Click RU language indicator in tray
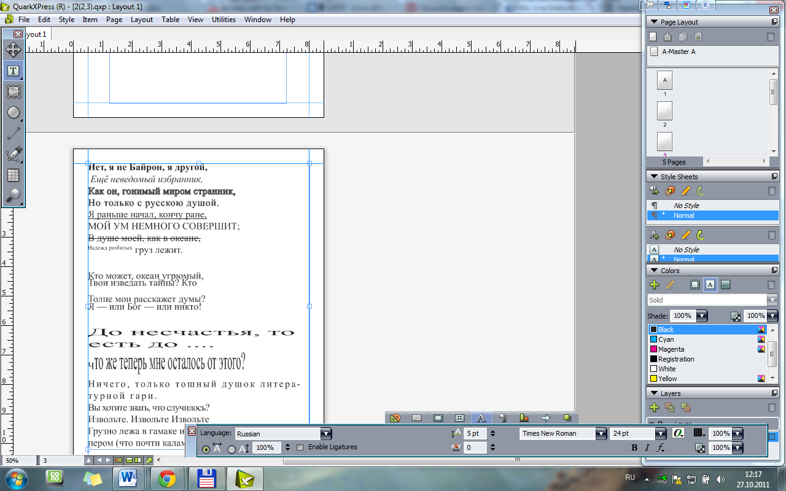 point(630,477)
